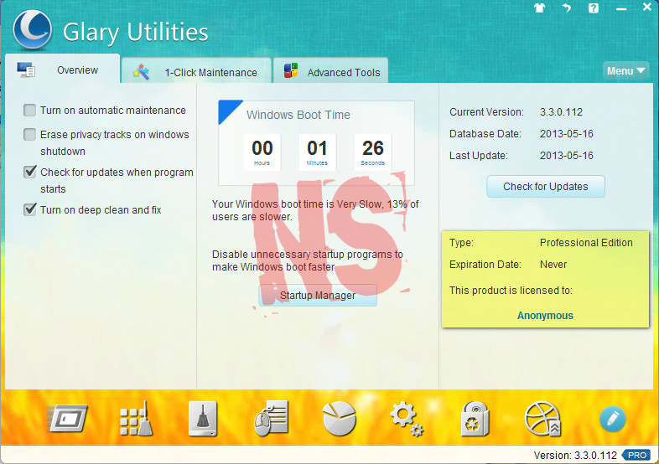The width and height of the screenshot is (659, 464).
Task: Click the PRO badge in the status bar
Action: (636, 455)
